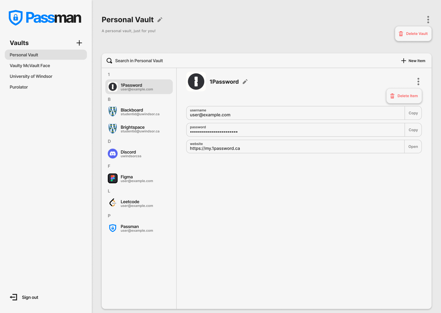Select the Discord entry
Viewport: 441px width, 313px height.
[139, 154]
